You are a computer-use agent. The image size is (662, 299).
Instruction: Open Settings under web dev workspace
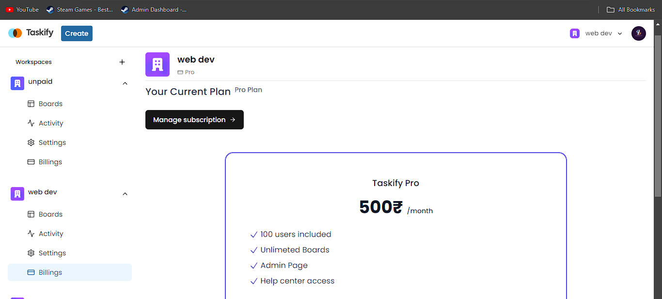click(x=70, y=253)
